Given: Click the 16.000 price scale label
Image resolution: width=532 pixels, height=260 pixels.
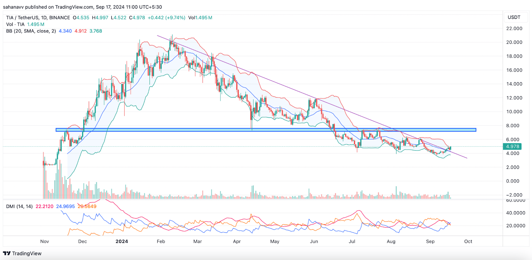Looking at the screenshot, I should coord(514,70).
